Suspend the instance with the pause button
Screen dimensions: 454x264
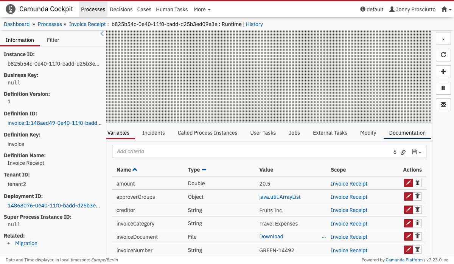pyautogui.click(x=443, y=88)
